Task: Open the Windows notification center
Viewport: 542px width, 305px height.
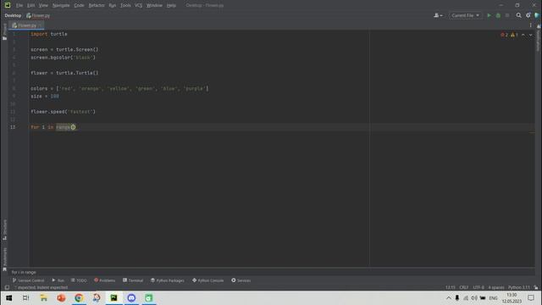Action: click(531, 297)
